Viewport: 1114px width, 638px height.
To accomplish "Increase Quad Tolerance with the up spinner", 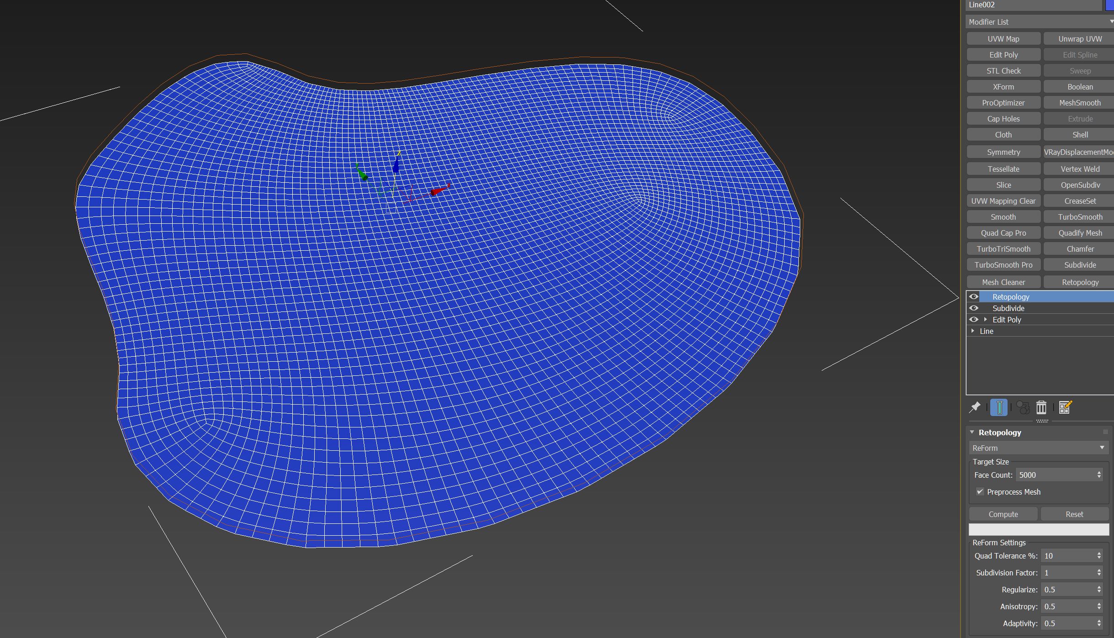I will point(1098,553).
